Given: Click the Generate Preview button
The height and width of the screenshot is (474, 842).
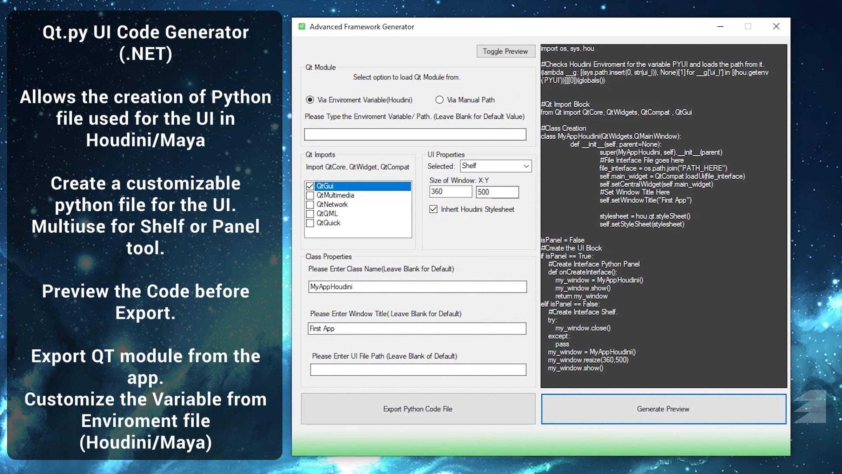Looking at the screenshot, I should coord(663,409).
